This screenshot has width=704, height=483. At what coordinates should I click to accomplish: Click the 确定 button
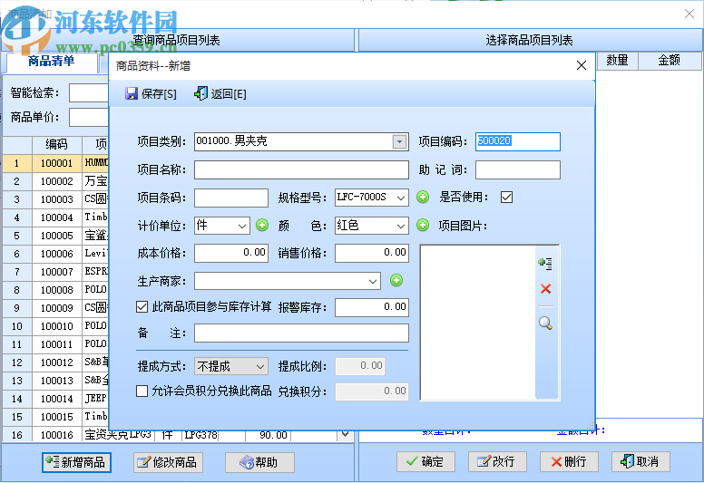coord(425,461)
